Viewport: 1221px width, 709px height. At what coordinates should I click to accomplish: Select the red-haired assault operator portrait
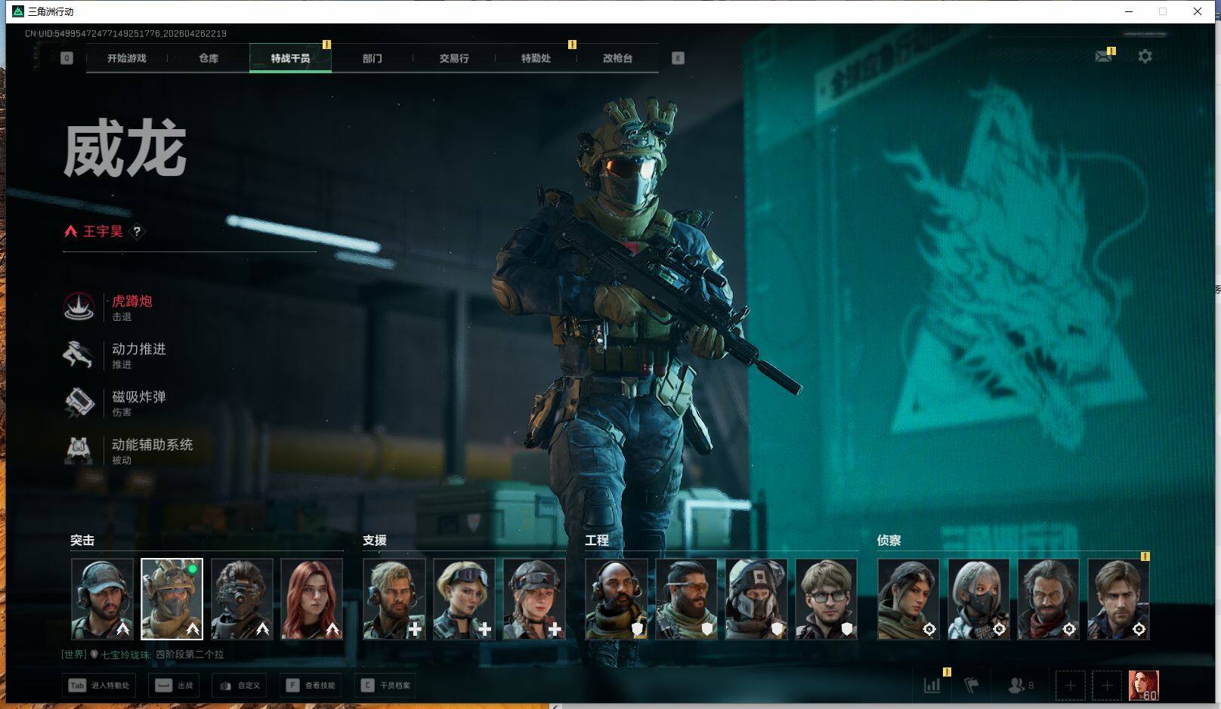311,599
